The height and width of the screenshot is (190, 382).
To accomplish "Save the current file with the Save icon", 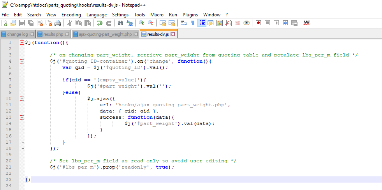I will coord(22,23).
